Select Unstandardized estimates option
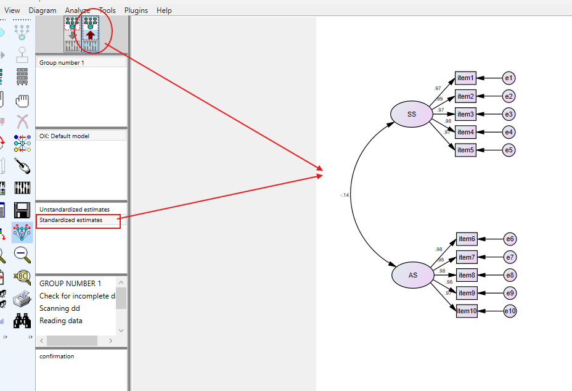Screen dimensions: 572x391 [75, 210]
